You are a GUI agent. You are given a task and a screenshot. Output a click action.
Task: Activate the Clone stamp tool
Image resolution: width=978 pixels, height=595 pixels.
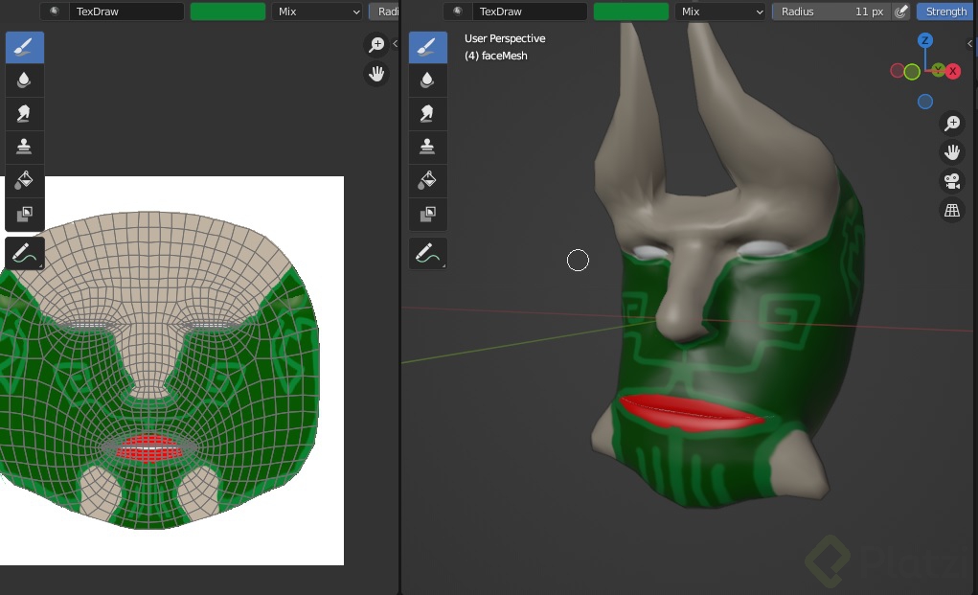(x=428, y=147)
